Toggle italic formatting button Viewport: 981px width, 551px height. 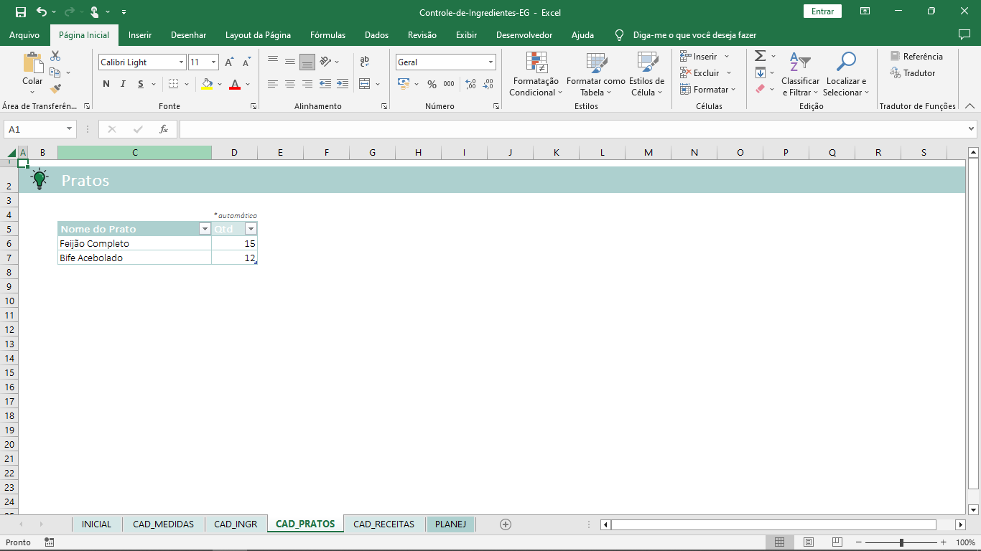coord(123,84)
